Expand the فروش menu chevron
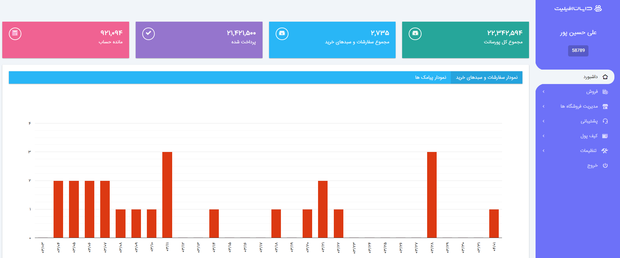Screen dimensions: 620x258 pos(544,92)
